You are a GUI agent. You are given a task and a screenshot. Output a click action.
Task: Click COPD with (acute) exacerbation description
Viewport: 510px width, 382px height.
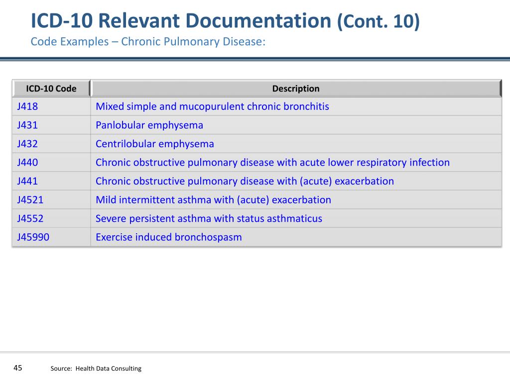coord(245,181)
